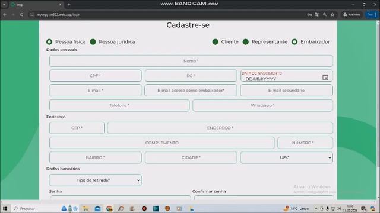Click into the E-mail field
Viewport: 380px width, 213px height.
coord(95,91)
